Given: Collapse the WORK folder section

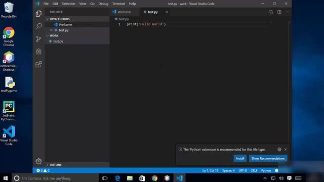Looking at the screenshot, I should point(77,36).
